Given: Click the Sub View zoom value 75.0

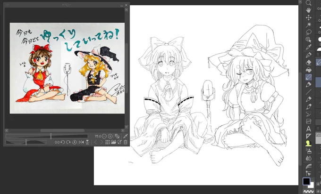Looking at the screenshot, I should click(98, 136).
